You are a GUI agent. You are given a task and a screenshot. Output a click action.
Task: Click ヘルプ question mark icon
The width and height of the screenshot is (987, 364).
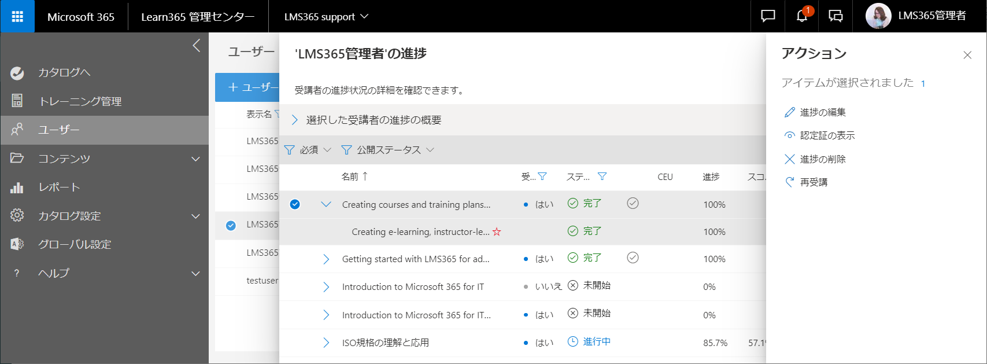(x=17, y=273)
